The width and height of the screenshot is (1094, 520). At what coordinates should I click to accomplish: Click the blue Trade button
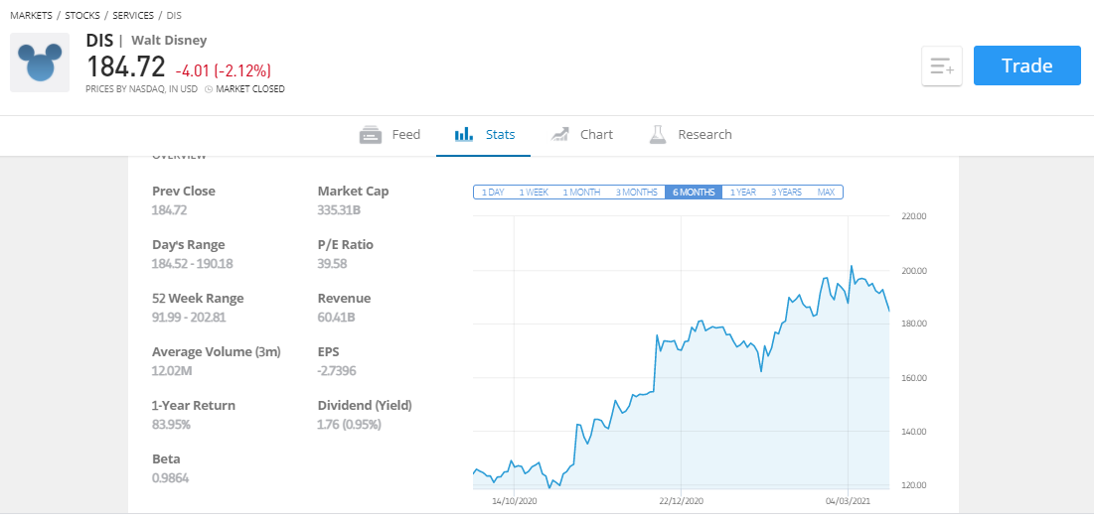(x=1027, y=65)
